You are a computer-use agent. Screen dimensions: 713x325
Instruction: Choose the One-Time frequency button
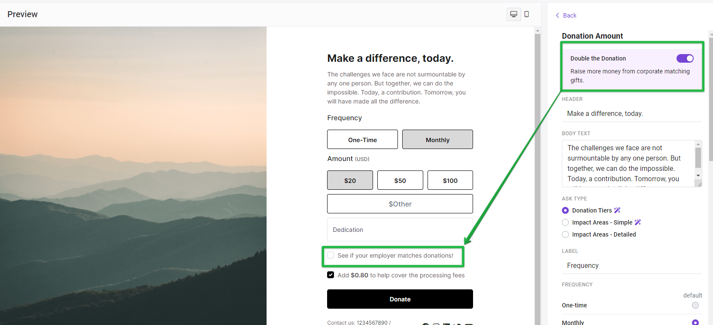[x=362, y=140]
